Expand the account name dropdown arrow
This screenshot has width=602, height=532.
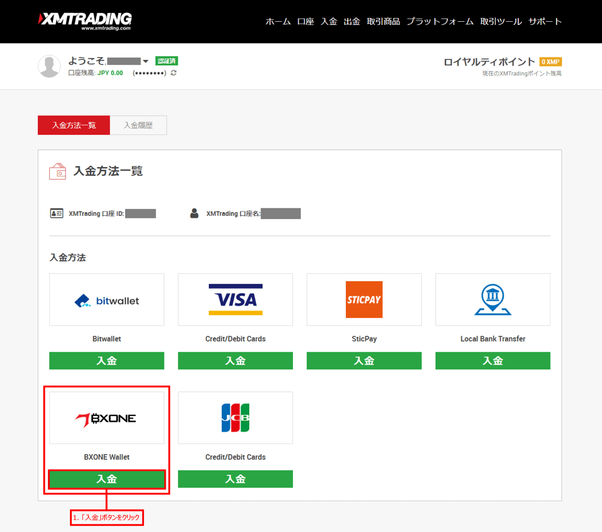coord(145,61)
